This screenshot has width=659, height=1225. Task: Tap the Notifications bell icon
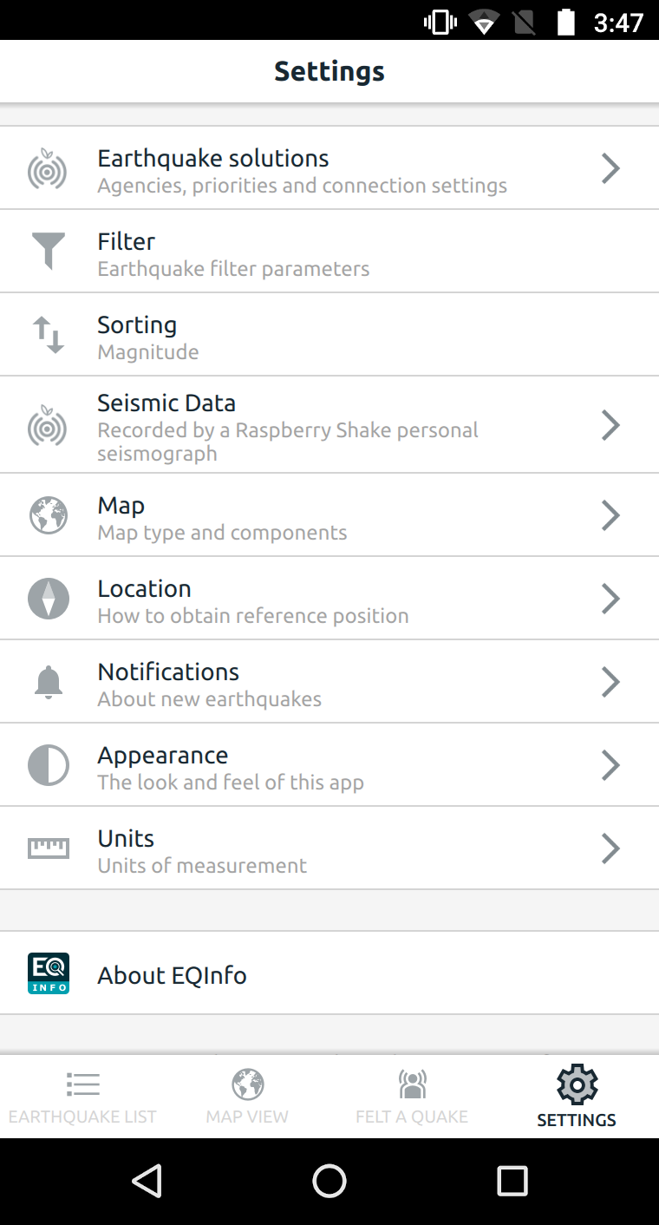48,682
